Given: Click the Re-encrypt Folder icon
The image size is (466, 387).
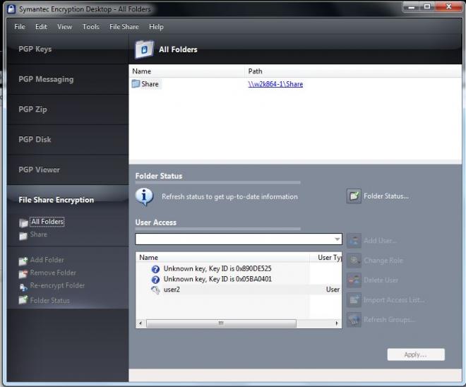Looking at the screenshot, I should tap(23, 287).
